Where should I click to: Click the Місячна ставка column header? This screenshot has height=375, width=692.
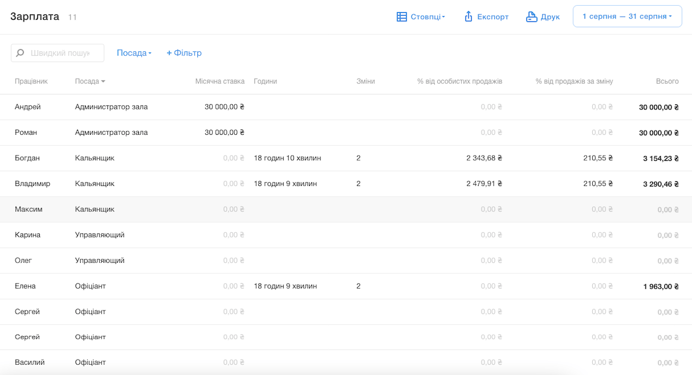point(220,81)
